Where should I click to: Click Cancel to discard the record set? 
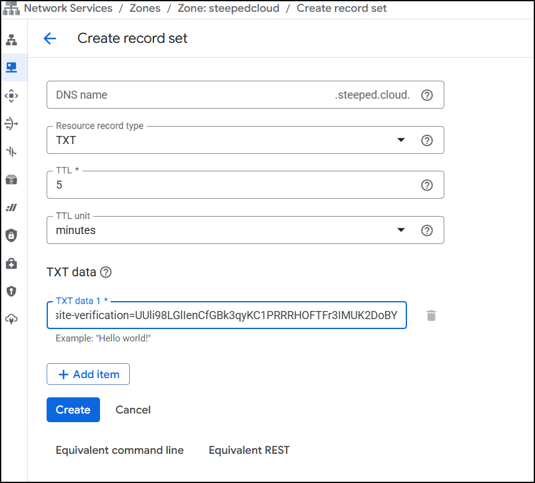tap(133, 410)
